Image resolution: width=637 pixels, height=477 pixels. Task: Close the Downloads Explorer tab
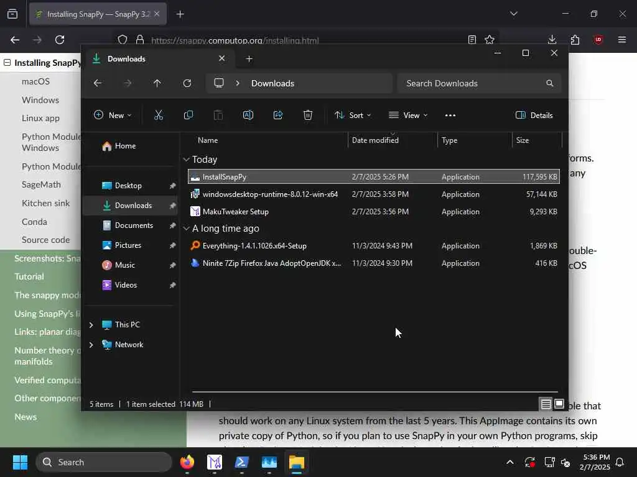coord(222,58)
